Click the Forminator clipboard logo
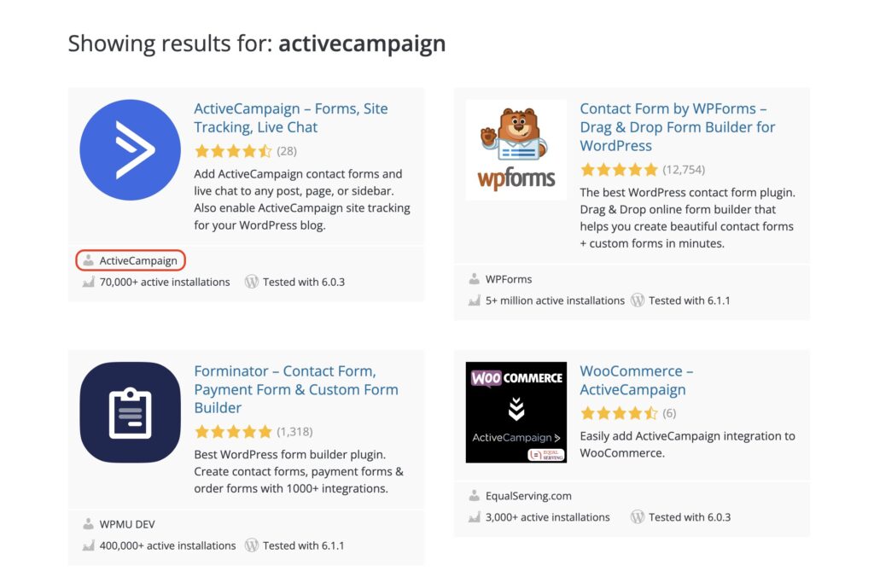 coord(130,412)
